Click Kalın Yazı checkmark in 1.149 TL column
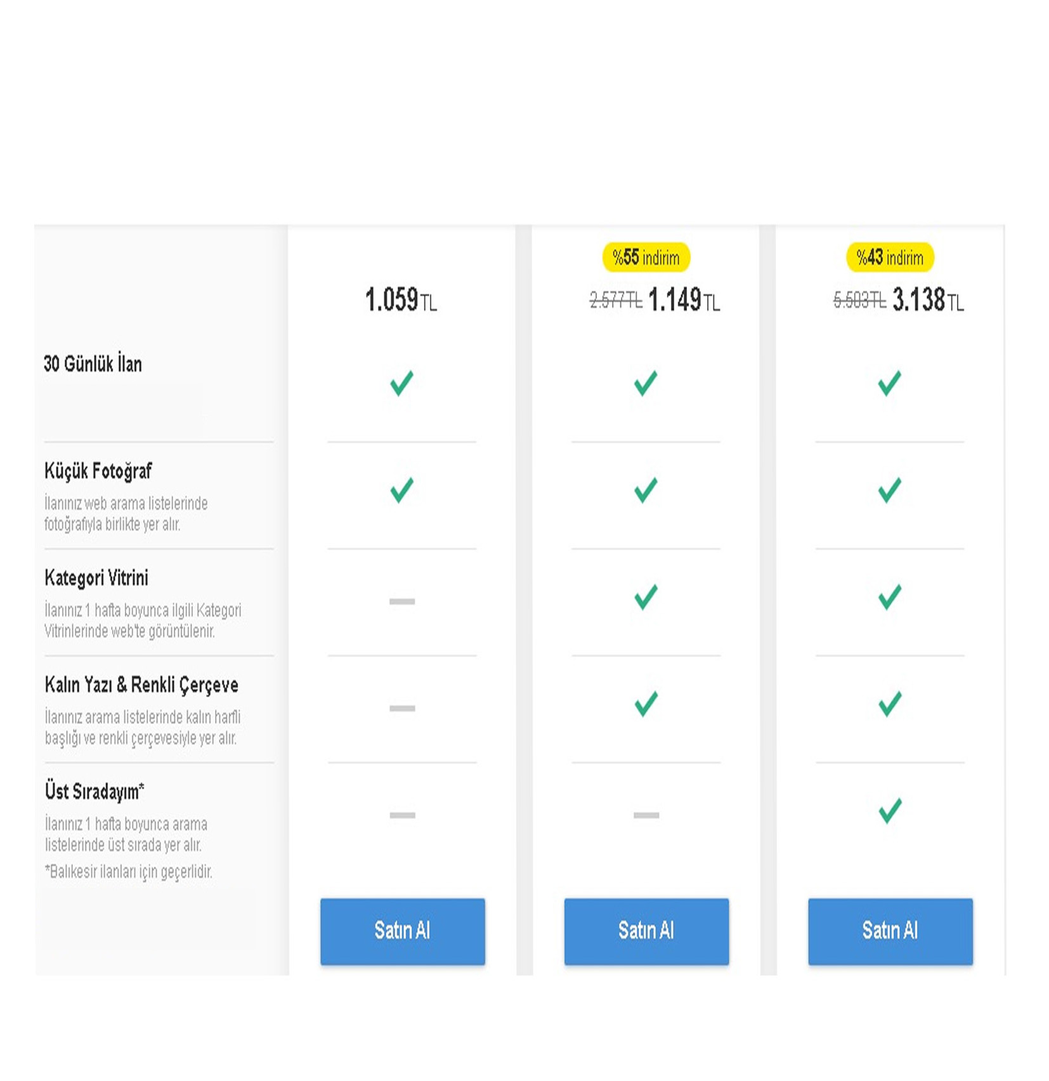The height and width of the screenshot is (1081, 1049). coord(646,704)
